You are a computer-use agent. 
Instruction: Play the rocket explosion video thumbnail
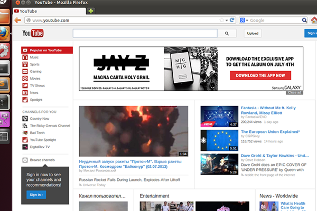tap(134, 131)
